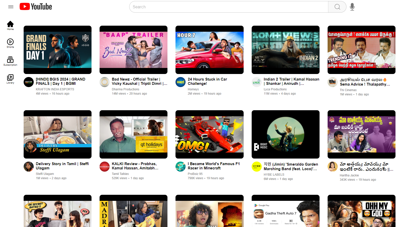This screenshot has width=398, height=227.
Task: Play the Steffi Ulagam delivery thumbnail
Action: coord(58,134)
